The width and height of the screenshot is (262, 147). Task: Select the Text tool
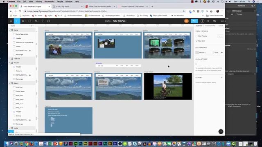pyautogui.click(x=43, y=21)
